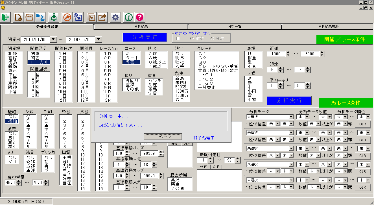Open the end date 2016/05/06 dropdown arrow
Image resolution: width=374 pixels, height=205 pixels.
pos(99,39)
